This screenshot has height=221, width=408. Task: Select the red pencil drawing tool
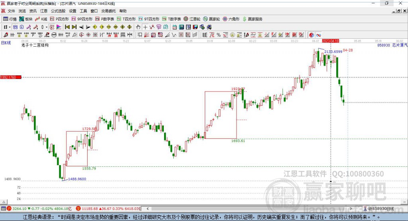6,35
